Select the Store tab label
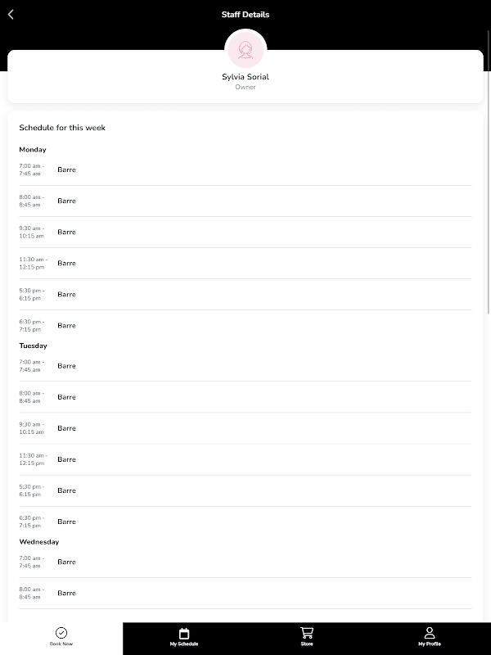The width and height of the screenshot is (491, 655). click(307, 644)
